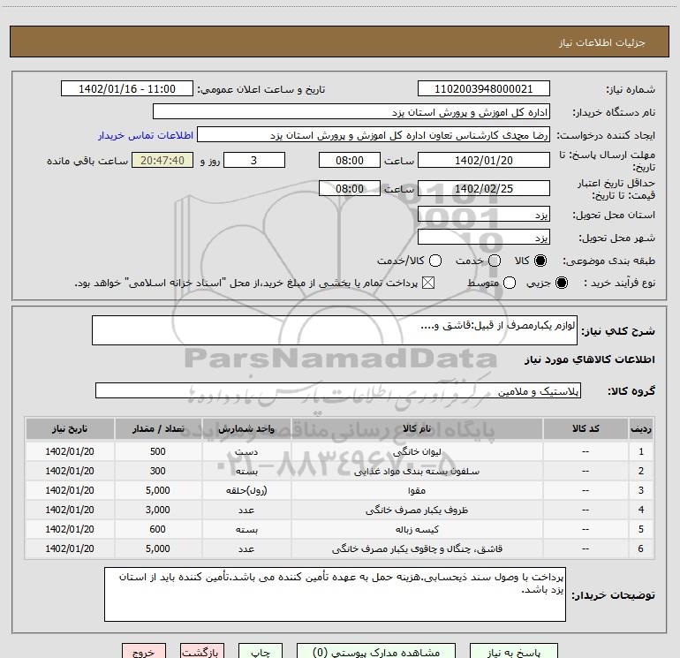This screenshot has width=680, height=658.
Task: Click the need number field 1102003948000021
Action: pyautogui.click(x=484, y=89)
